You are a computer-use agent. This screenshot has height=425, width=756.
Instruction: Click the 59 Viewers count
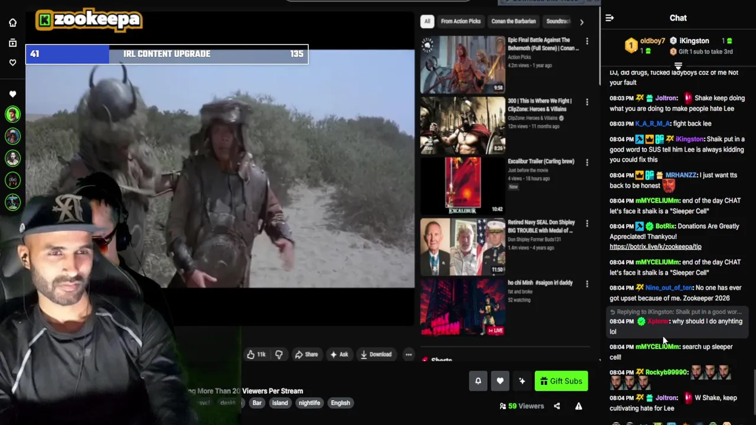(x=522, y=406)
